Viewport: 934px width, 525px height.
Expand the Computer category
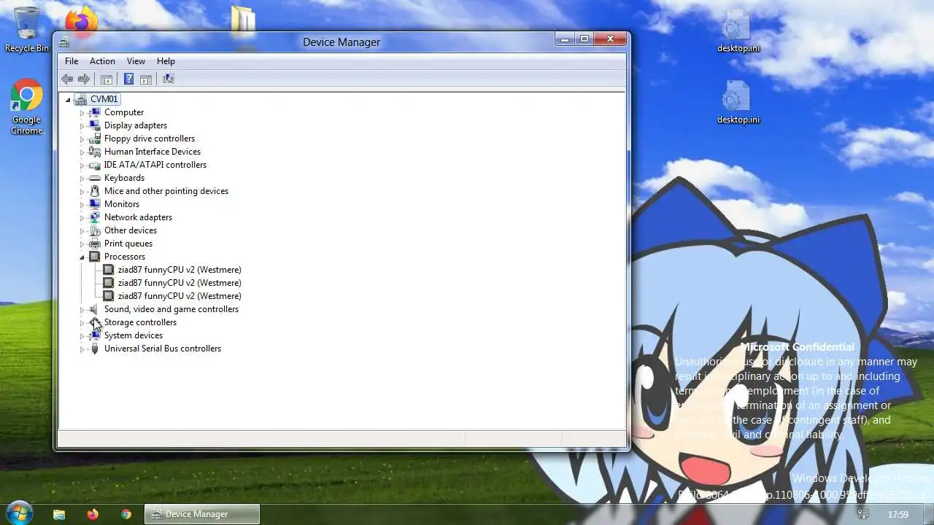coord(82,113)
